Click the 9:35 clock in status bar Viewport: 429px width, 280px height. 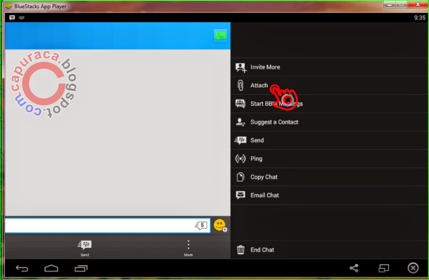[420, 17]
